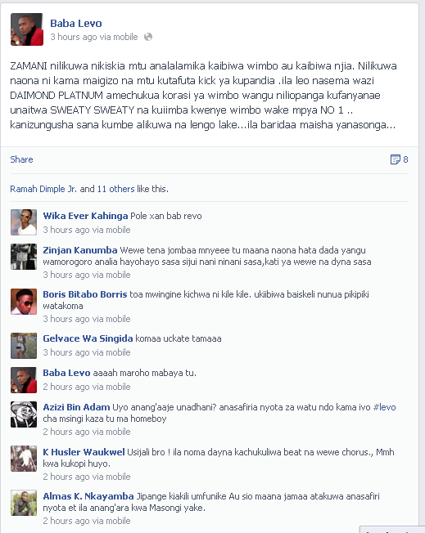Open Almas K. Nkayamba's name link
The width and height of the screenshot is (425, 533).
[88, 496]
